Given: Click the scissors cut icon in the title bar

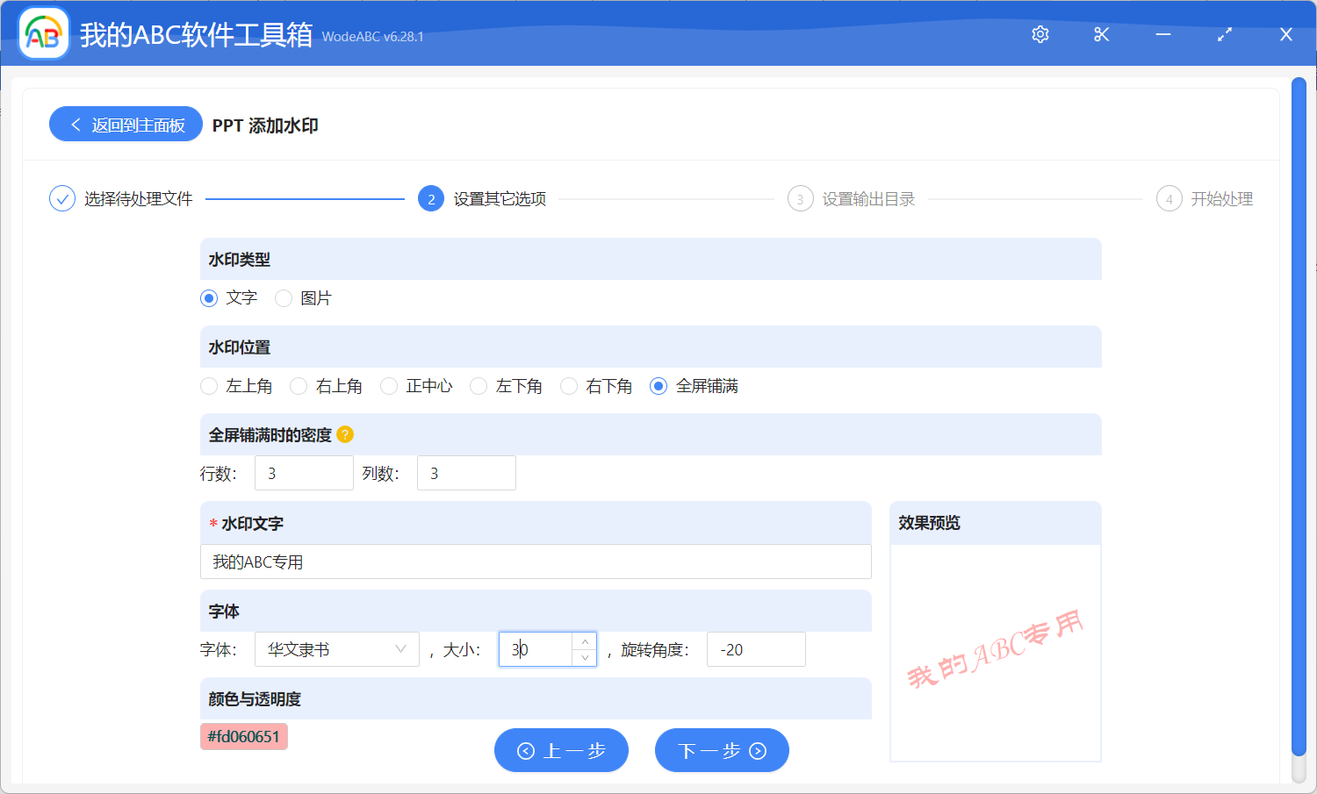Looking at the screenshot, I should click(1101, 34).
